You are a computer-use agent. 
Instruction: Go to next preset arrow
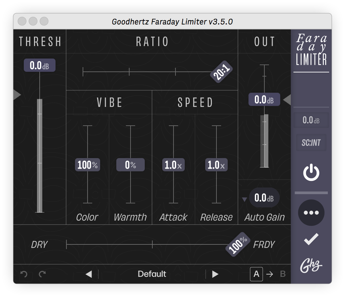tap(215, 274)
